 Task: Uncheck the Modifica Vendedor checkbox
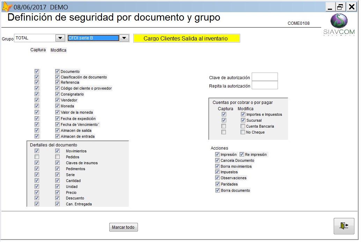(x=57, y=100)
